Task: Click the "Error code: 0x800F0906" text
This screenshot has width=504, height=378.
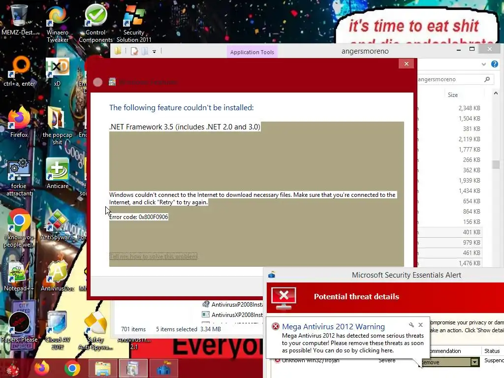Action: pos(138,217)
